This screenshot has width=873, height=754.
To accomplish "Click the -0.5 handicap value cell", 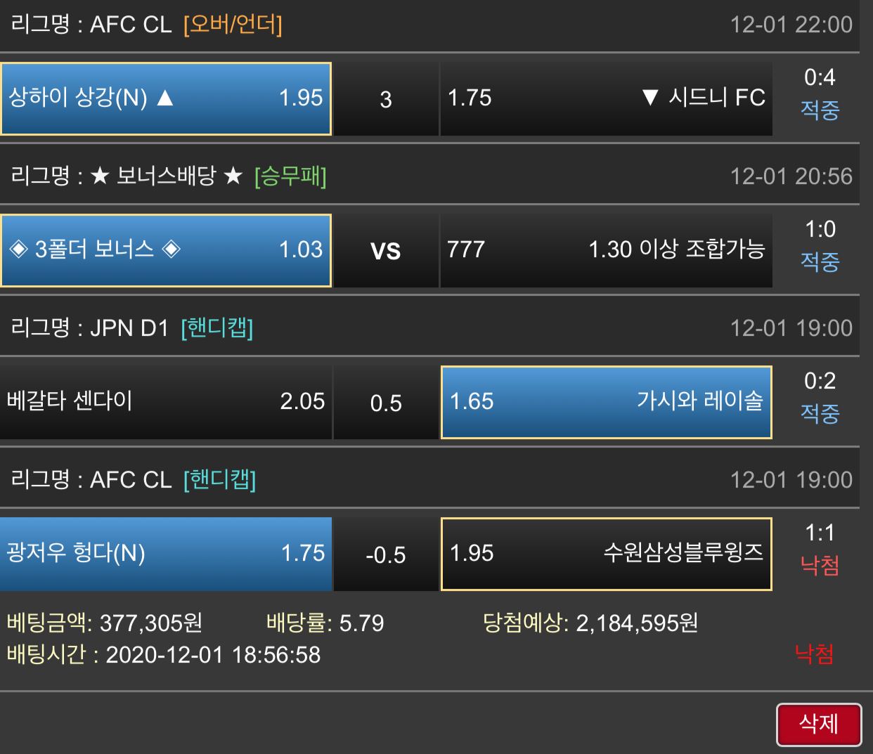I will pos(385,555).
